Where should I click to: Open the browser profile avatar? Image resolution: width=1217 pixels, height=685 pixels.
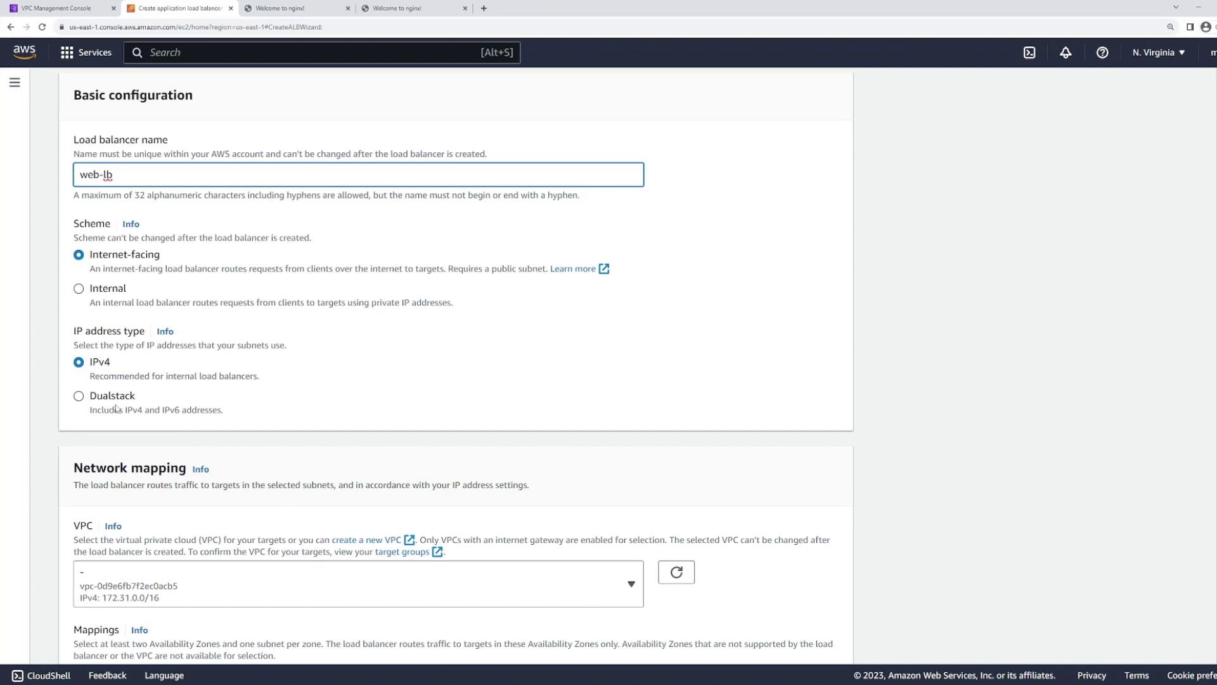pos(1206,27)
